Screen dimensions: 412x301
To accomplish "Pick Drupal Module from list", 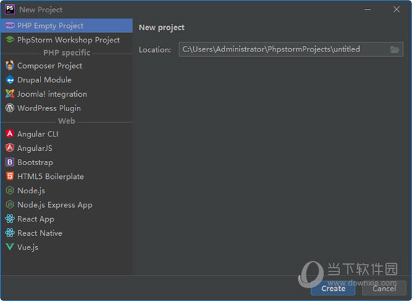I will tap(45, 80).
